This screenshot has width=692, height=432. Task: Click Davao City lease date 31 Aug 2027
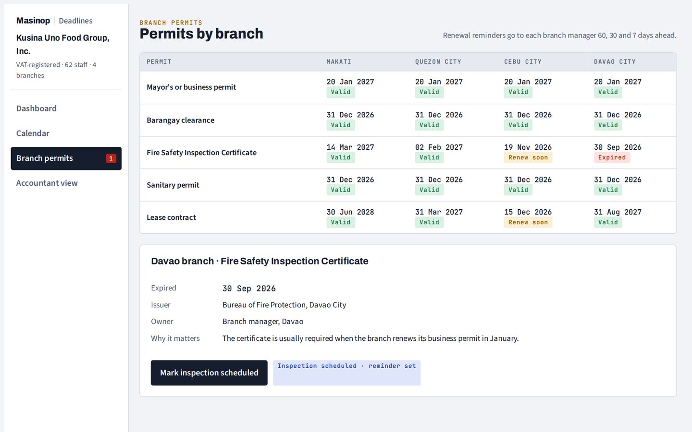(x=618, y=212)
